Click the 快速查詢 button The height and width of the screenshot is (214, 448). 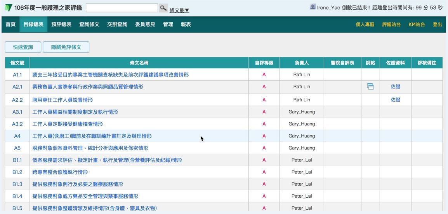(23, 47)
